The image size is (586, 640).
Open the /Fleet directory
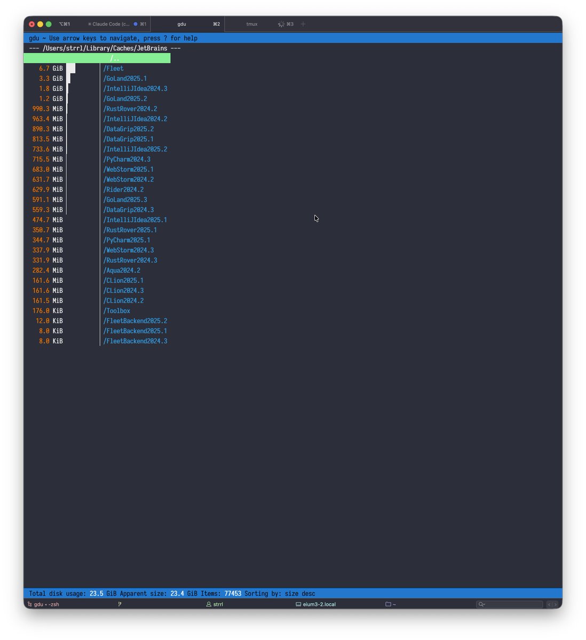(113, 68)
